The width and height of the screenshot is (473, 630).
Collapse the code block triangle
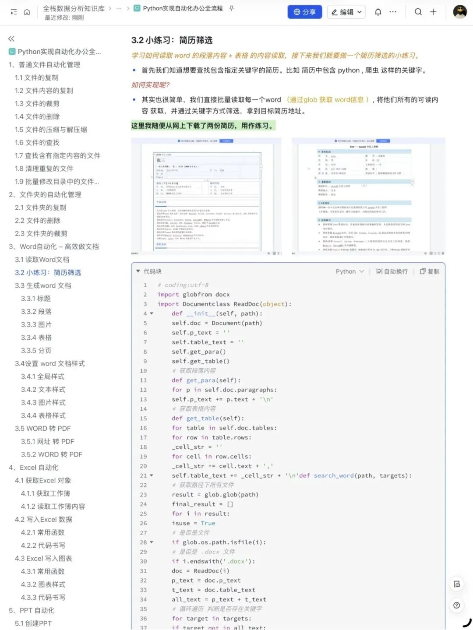(138, 271)
